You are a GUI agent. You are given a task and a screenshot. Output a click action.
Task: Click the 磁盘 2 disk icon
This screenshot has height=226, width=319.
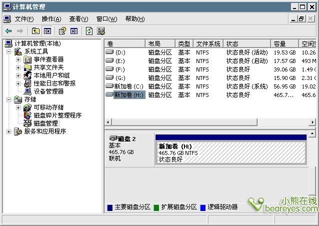[113, 138]
